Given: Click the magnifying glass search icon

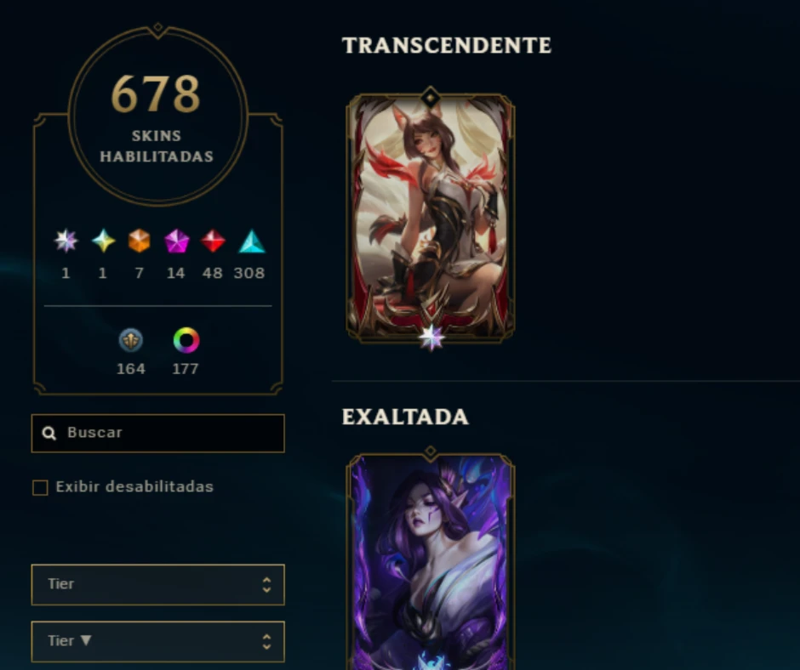Looking at the screenshot, I should point(49,433).
